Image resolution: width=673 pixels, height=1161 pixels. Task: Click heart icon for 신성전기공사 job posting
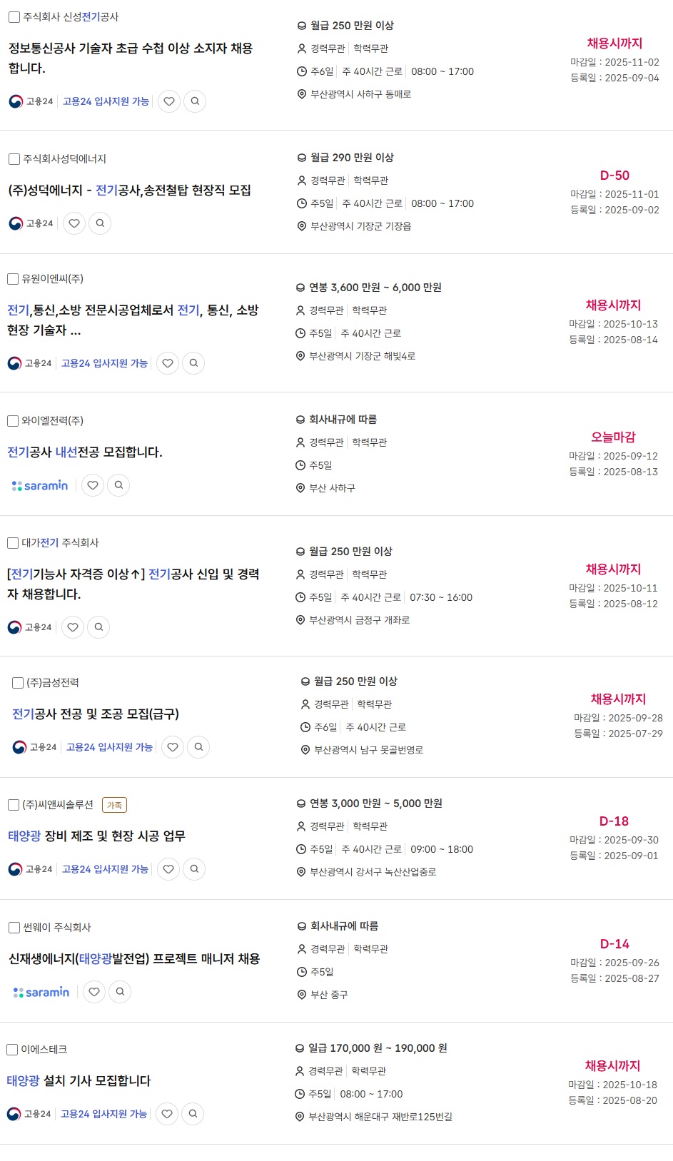(169, 101)
